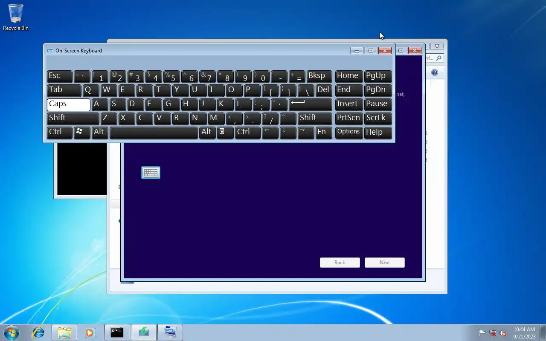Screen dimensions: 546x341
Task: Switch to Command Prompt taskbar item
Action: coord(117,332)
